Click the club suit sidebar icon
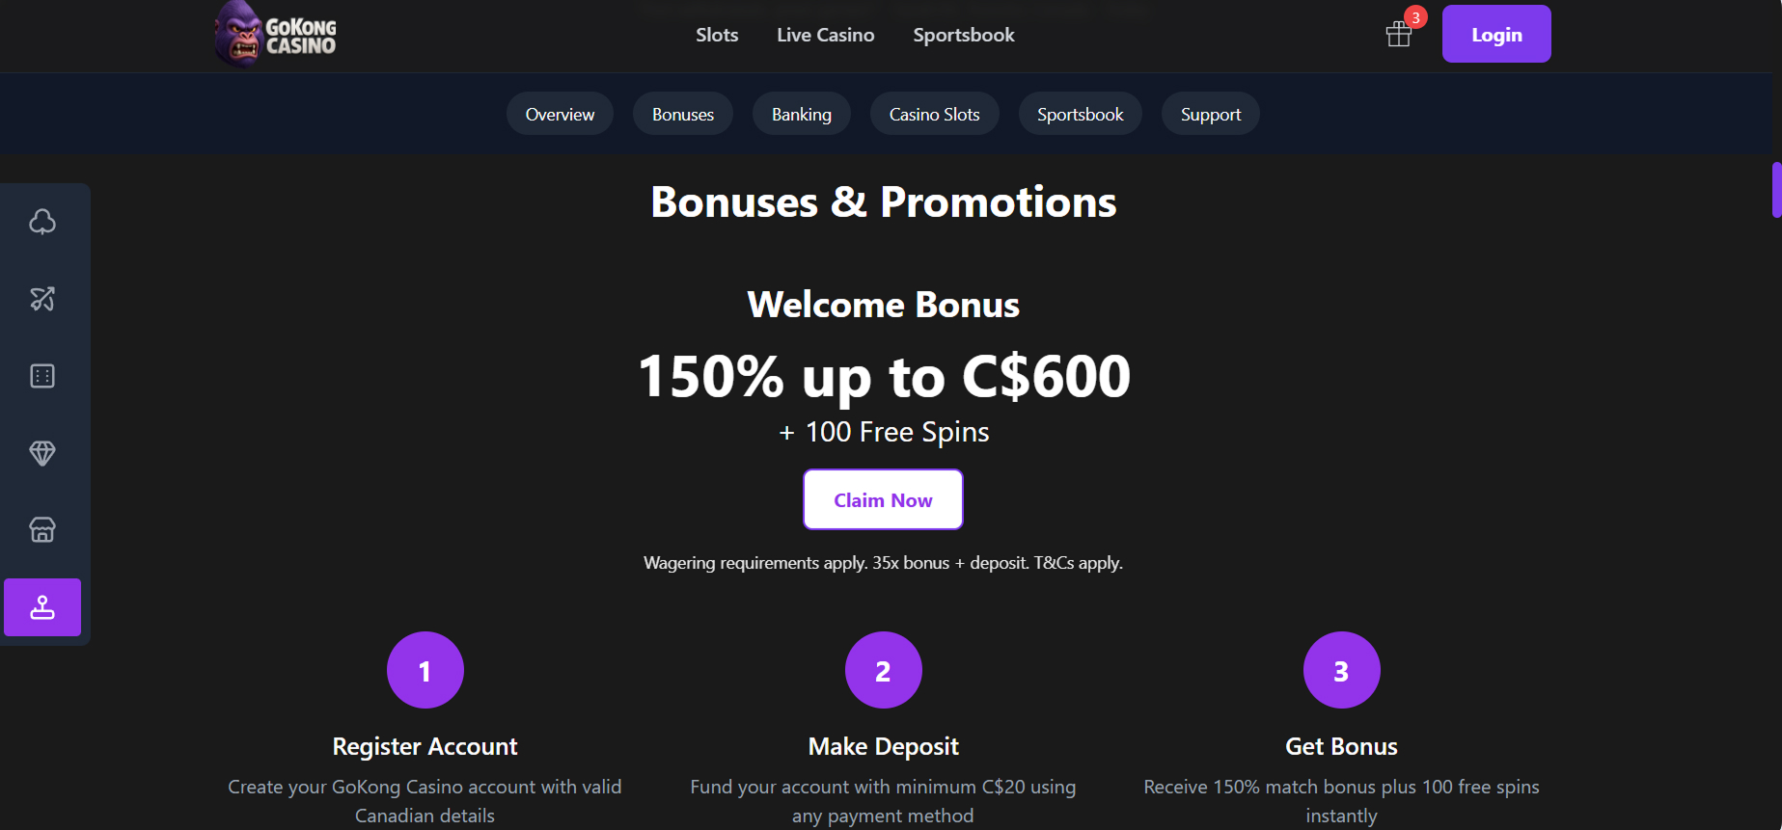The width and height of the screenshot is (1782, 830). click(x=42, y=222)
